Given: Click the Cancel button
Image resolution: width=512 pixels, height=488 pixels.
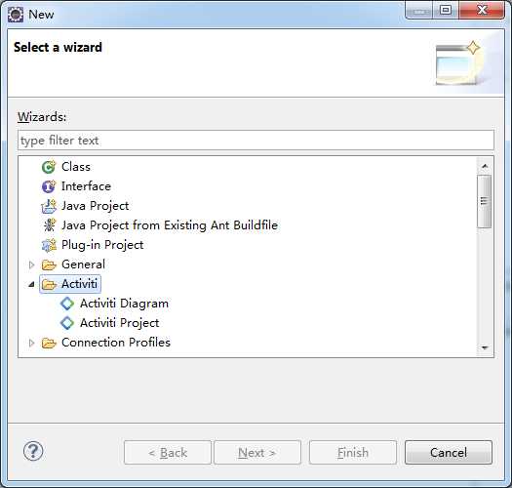Looking at the screenshot, I should 449,452.
